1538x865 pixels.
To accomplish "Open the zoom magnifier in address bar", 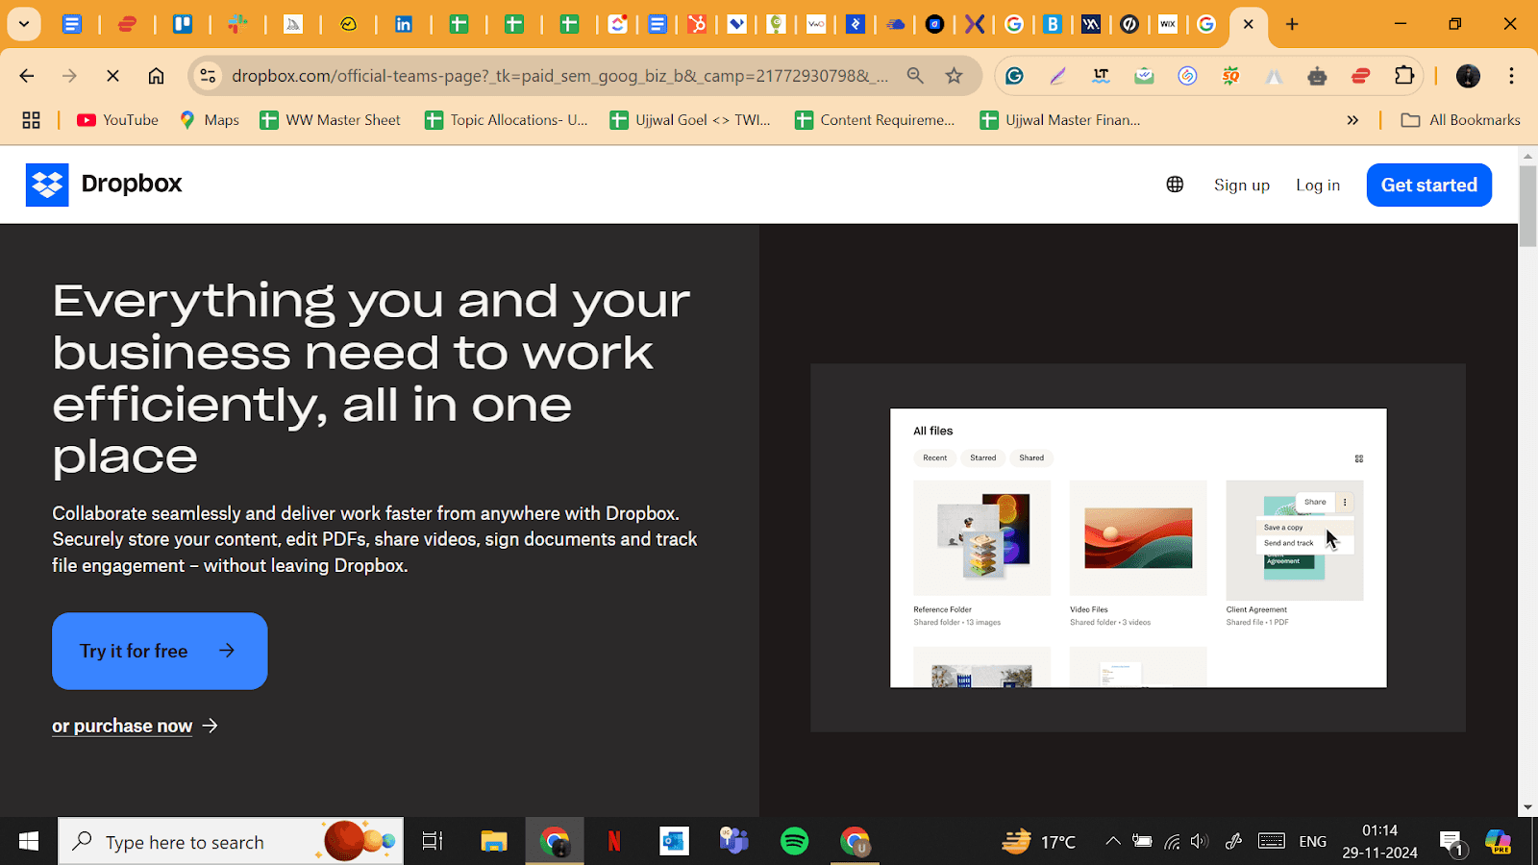I will click(915, 76).
